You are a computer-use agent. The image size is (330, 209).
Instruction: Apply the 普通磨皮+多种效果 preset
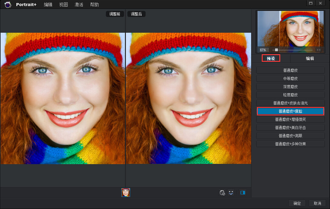291,144
